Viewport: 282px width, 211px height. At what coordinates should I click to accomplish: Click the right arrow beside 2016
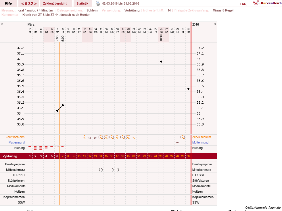click(x=215, y=24)
